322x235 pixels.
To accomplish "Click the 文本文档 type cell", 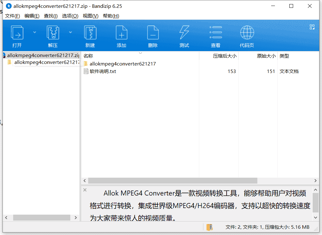I will click(x=289, y=71).
